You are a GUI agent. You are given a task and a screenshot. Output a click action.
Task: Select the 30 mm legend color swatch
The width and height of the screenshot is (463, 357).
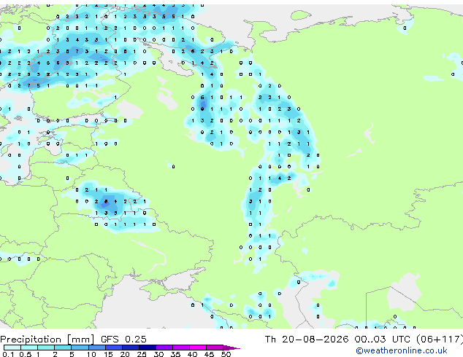coord(164,348)
